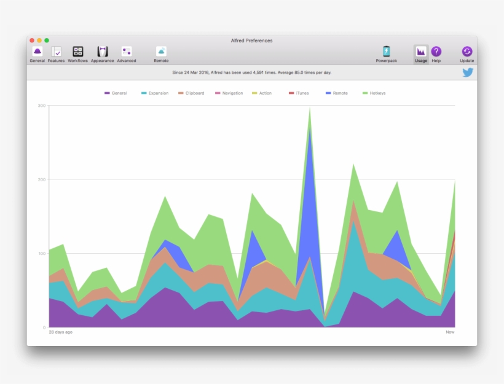Screen dimensions: 504x384
Task: Open the Remote preferences pane
Action: click(x=161, y=52)
